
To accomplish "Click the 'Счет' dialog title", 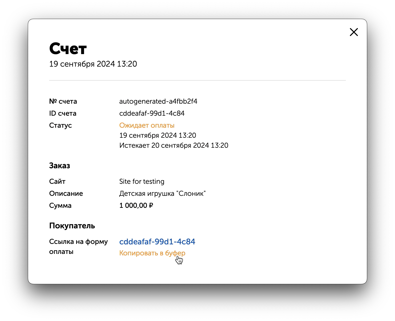I will pyautogui.click(x=68, y=49).
